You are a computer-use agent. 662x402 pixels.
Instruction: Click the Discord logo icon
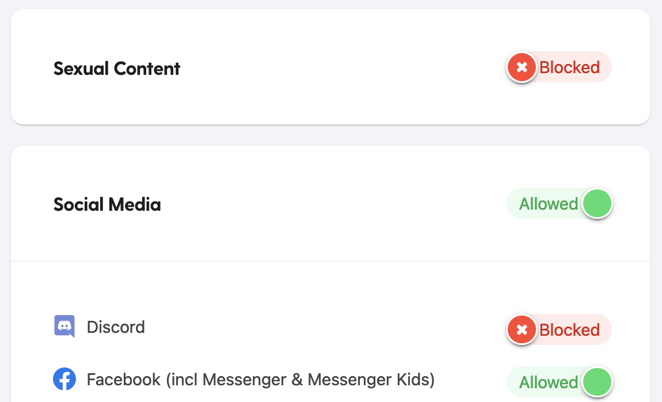click(64, 327)
